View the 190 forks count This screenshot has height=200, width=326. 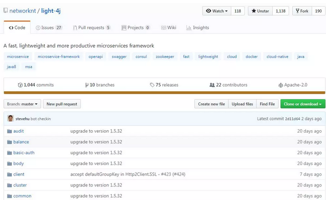tap(318, 11)
